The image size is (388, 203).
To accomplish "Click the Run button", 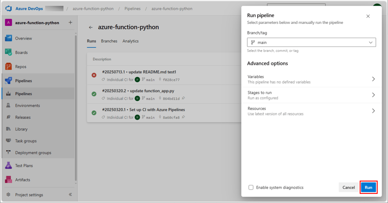I will coord(368,187).
